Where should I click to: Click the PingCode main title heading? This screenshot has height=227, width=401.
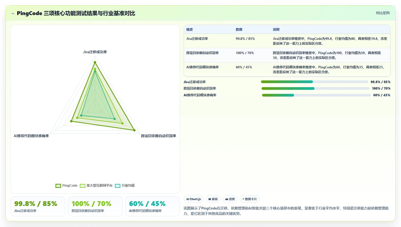tap(76, 13)
